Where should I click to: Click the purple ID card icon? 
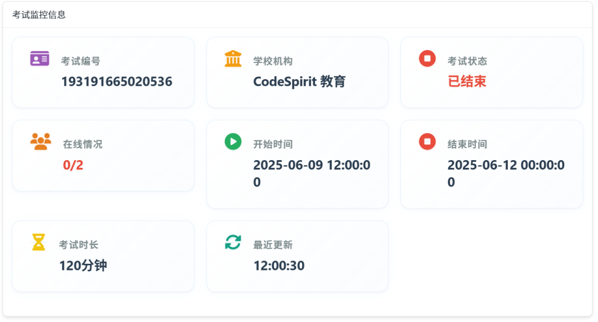point(40,58)
